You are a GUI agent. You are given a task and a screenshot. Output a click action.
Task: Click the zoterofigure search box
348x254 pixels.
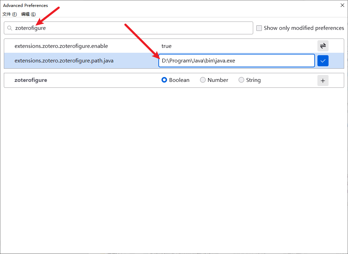[132, 28]
